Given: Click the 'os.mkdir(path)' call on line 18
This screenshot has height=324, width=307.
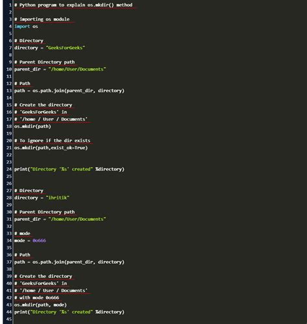Looking at the screenshot, I should (x=32, y=126).
